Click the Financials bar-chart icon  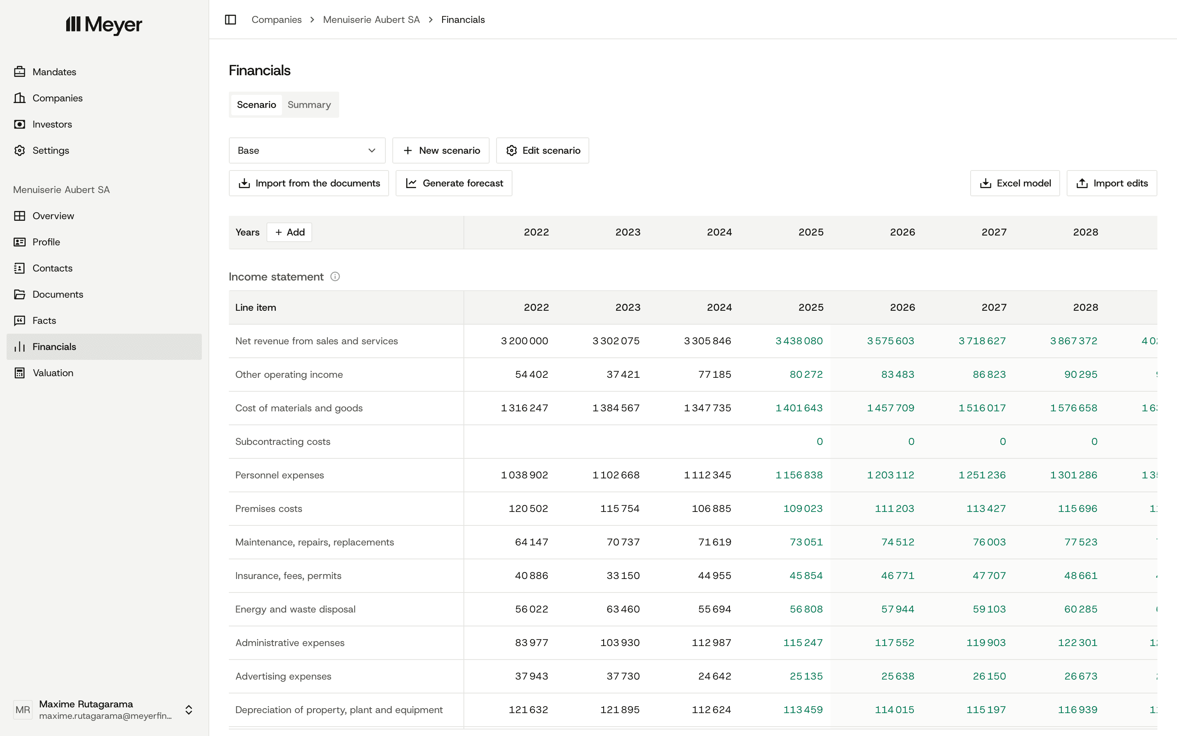point(20,347)
